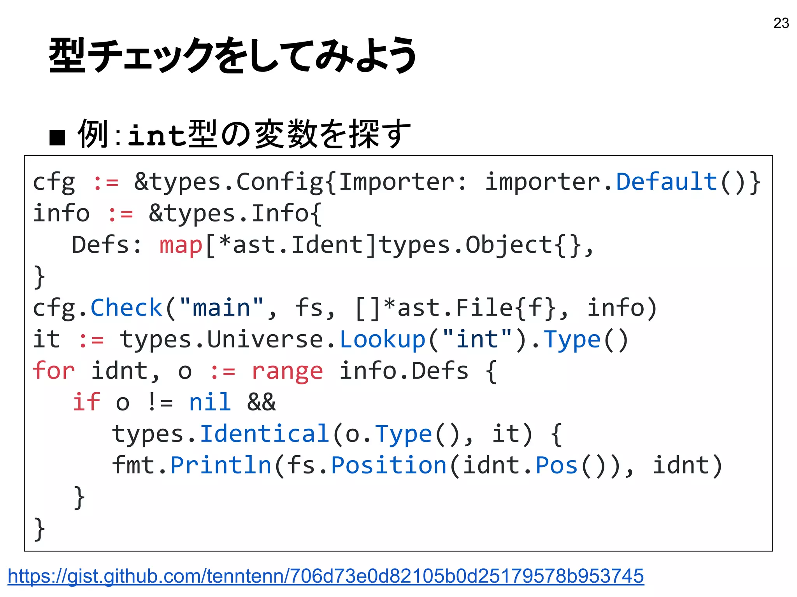The width and height of the screenshot is (797, 597).
Task: Click the red map keyword
Action: pos(181,246)
